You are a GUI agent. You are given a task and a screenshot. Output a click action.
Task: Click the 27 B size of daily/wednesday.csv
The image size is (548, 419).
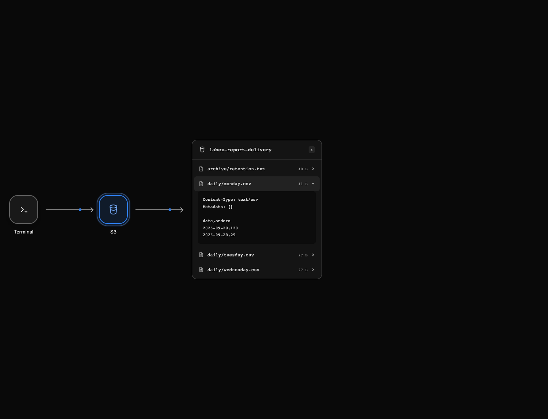(303, 270)
